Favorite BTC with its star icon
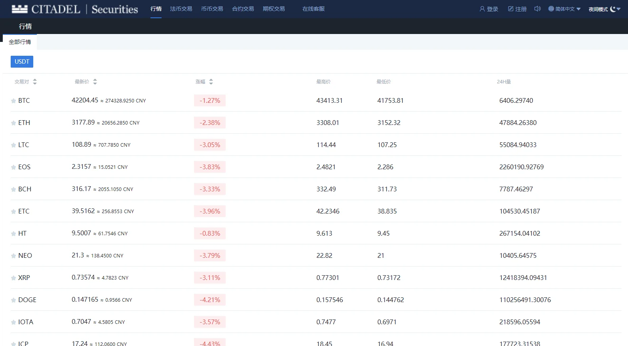The height and width of the screenshot is (346, 628). 13,101
